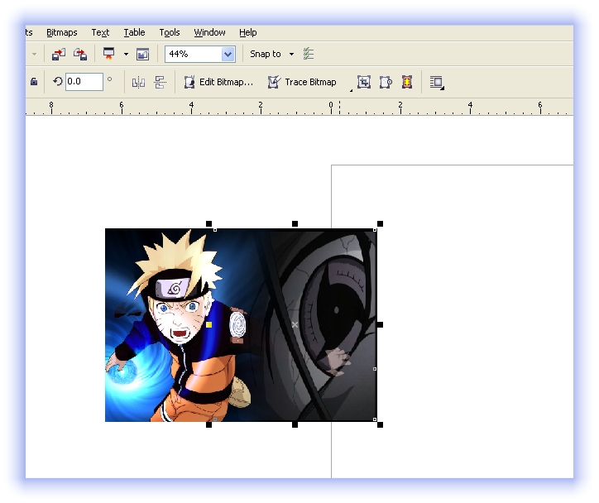Viewport: 599px width, 503px height.
Task: Click the Wrap paragraph text icon
Action: pyautogui.click(x=437, y=83)
